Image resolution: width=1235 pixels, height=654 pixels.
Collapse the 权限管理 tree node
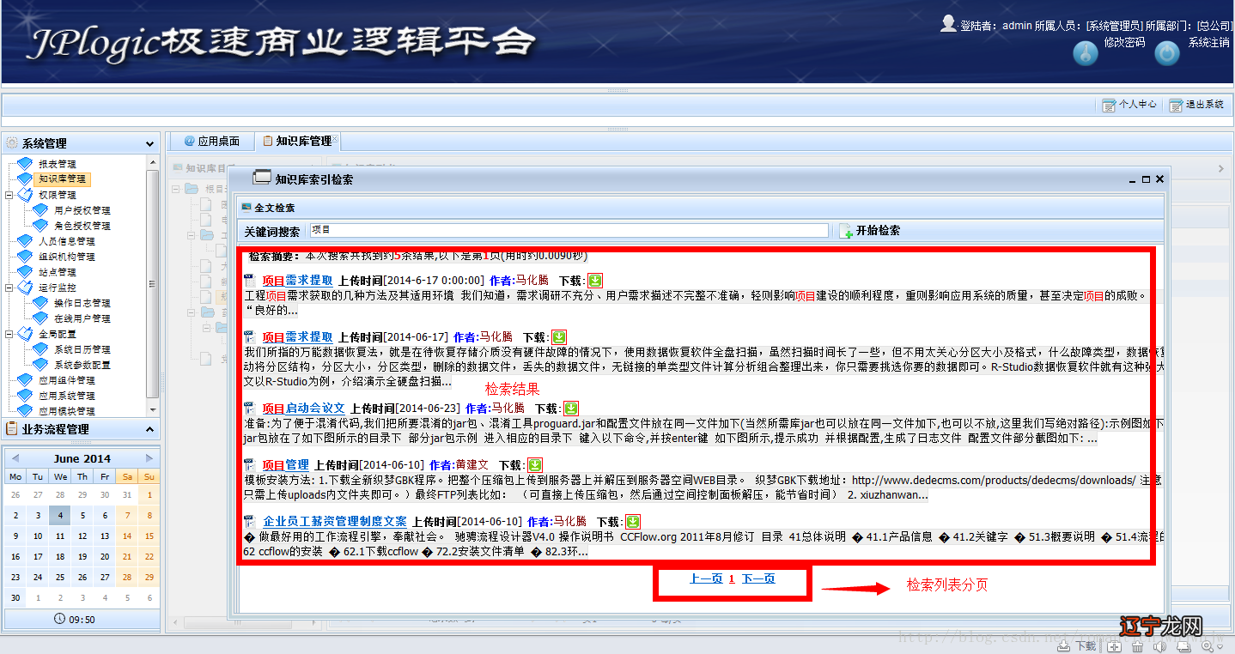click(x=9, y=195)
